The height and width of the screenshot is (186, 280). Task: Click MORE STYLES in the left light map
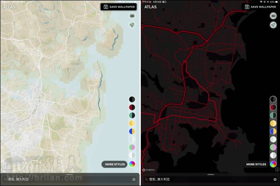[x=115, y=164]
